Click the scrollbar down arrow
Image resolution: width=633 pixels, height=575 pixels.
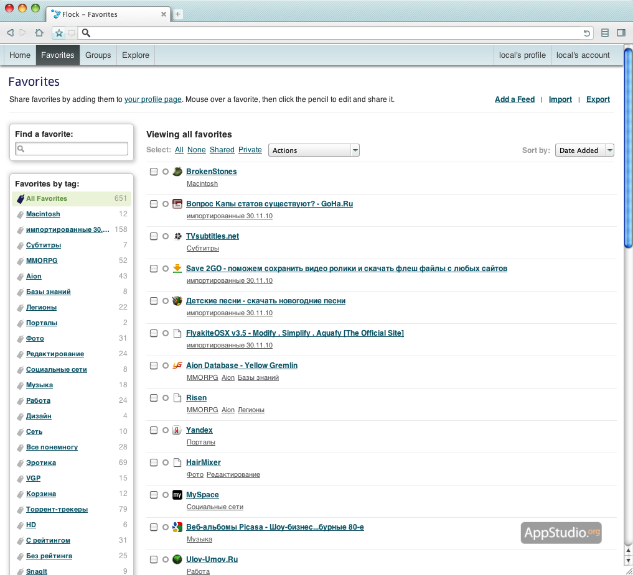[x=628, y=561]
